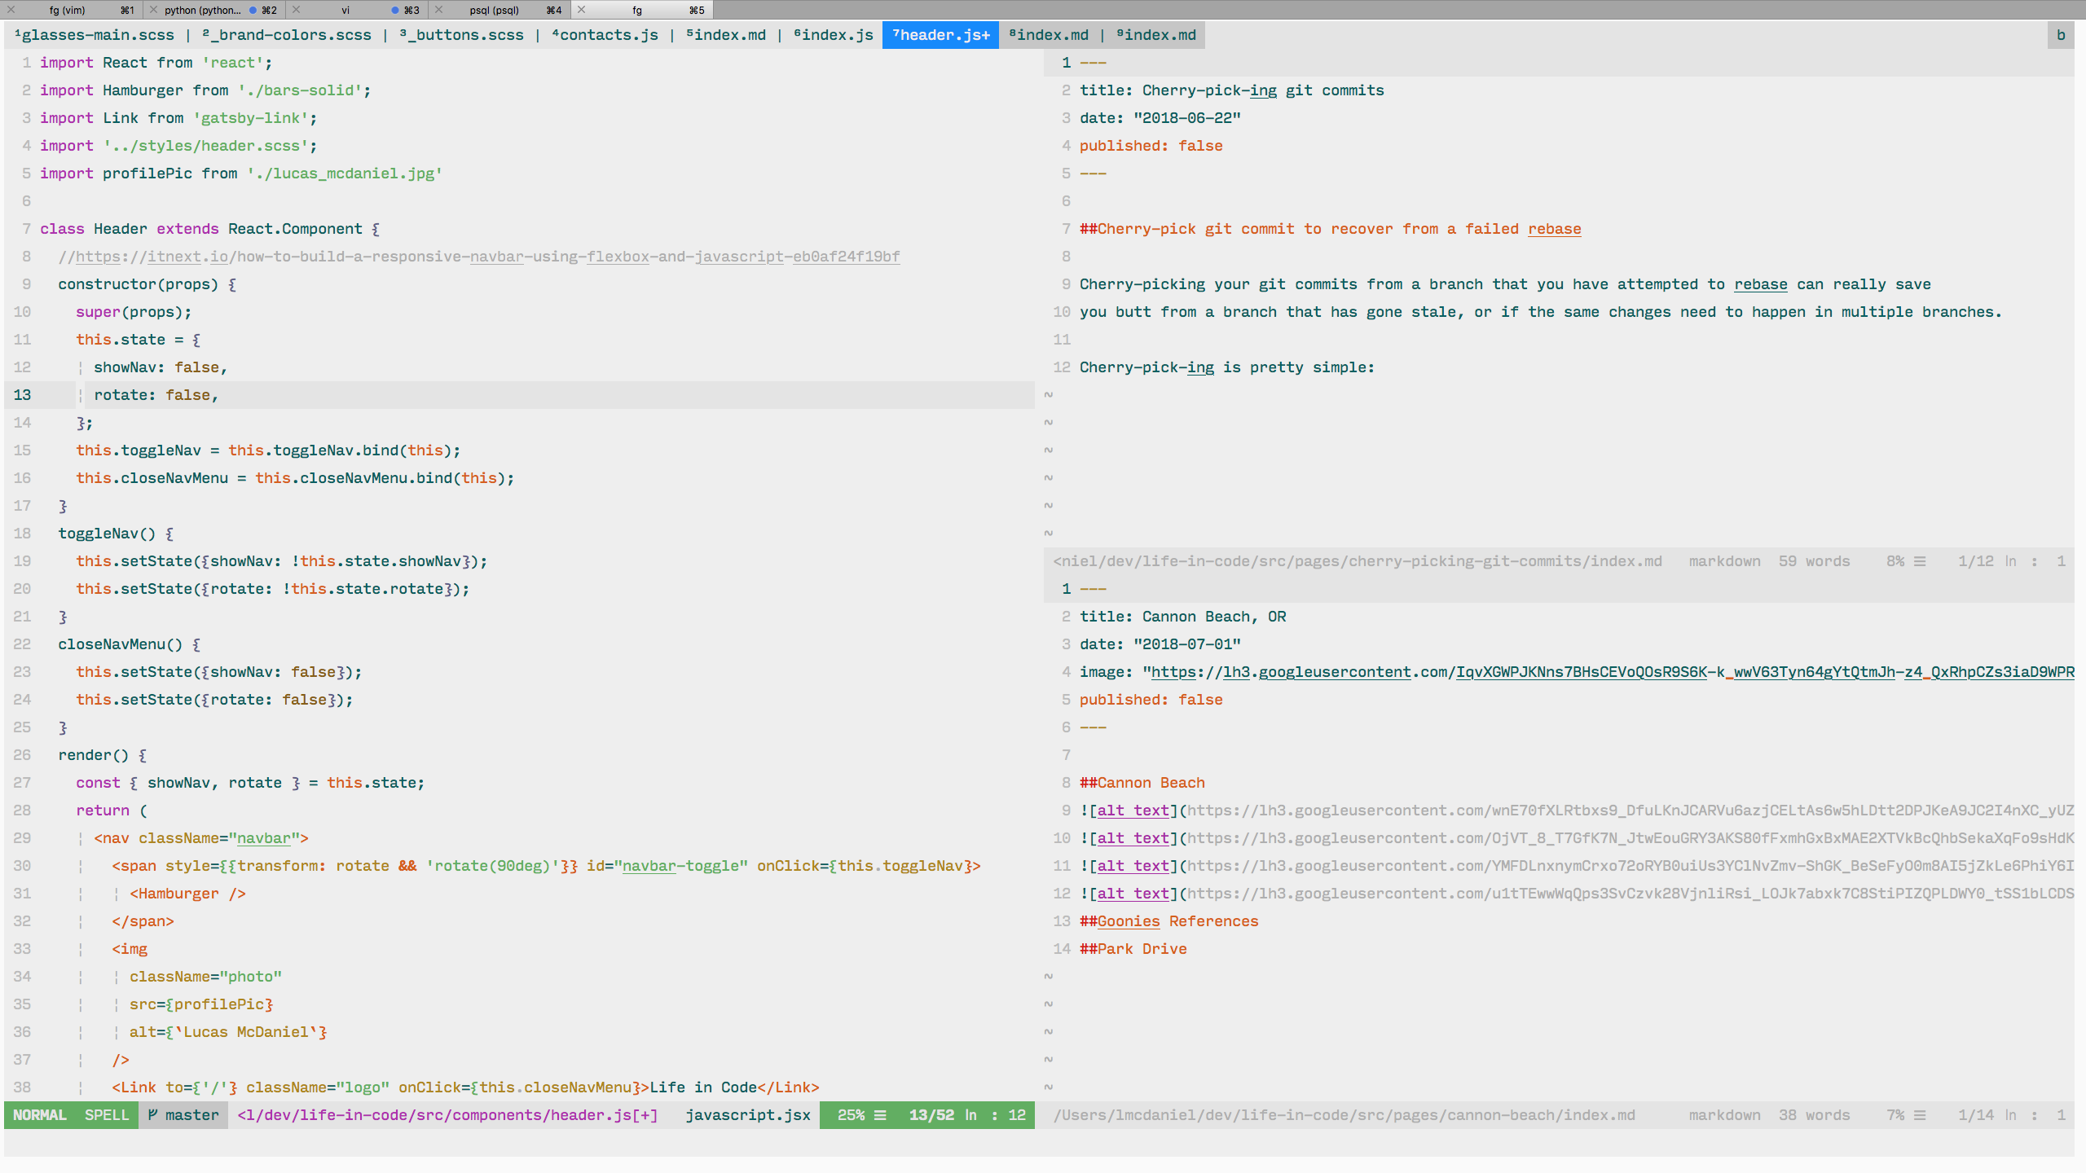
Task: Click the 'b' buffers indicator at top right
Action: 2060,35
